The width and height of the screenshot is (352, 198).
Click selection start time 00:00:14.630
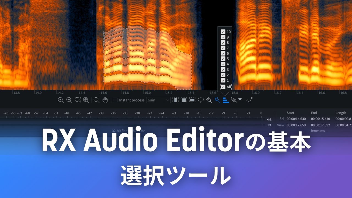tap(296, 119)
